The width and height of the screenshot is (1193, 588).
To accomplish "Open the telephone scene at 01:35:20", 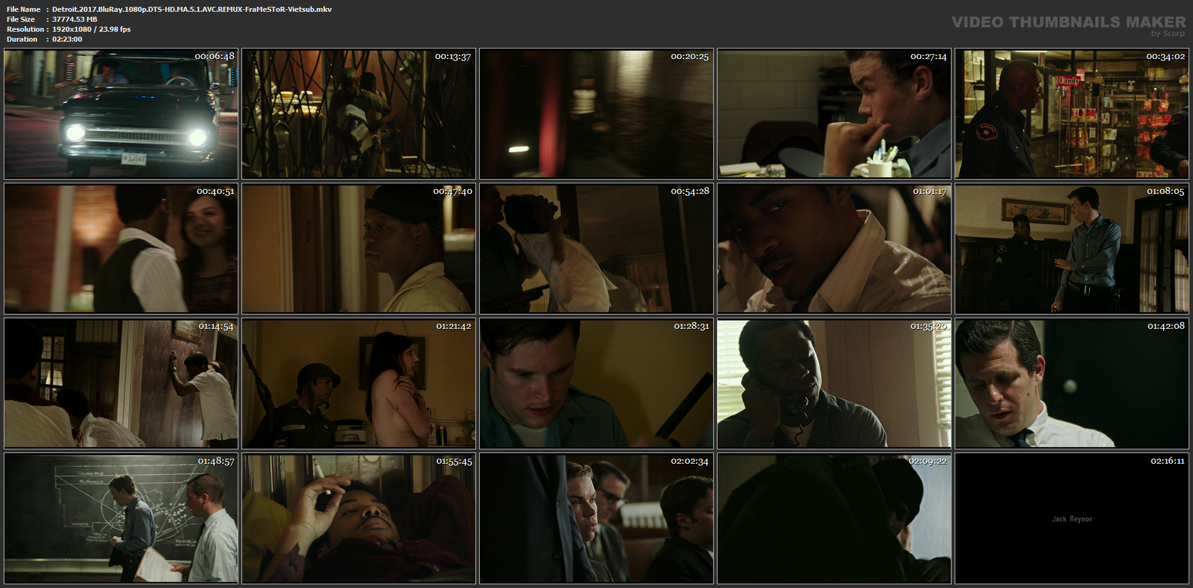I will (834, 384).
